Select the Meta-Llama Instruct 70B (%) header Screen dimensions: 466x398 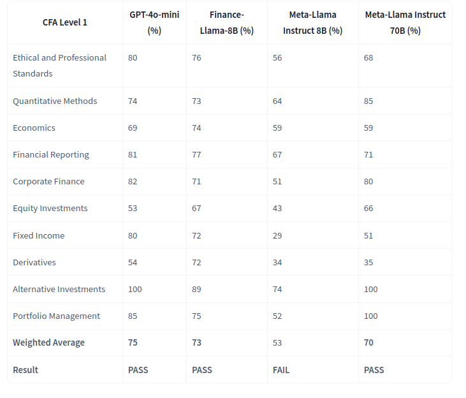click(405, 22)
